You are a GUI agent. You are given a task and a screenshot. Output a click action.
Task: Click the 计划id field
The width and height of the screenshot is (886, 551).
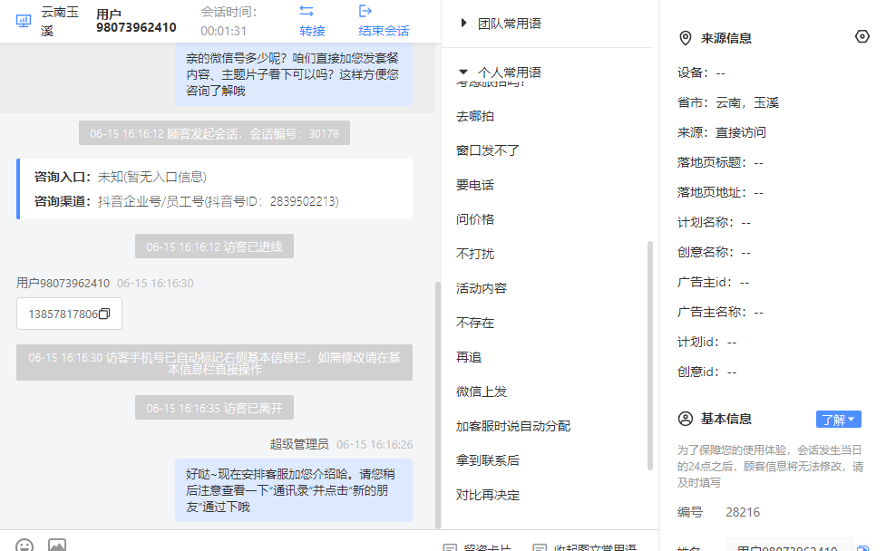[706, 343]
